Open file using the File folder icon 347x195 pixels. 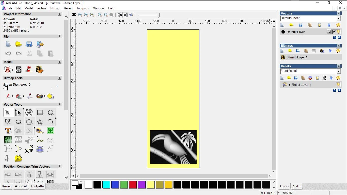19,44
